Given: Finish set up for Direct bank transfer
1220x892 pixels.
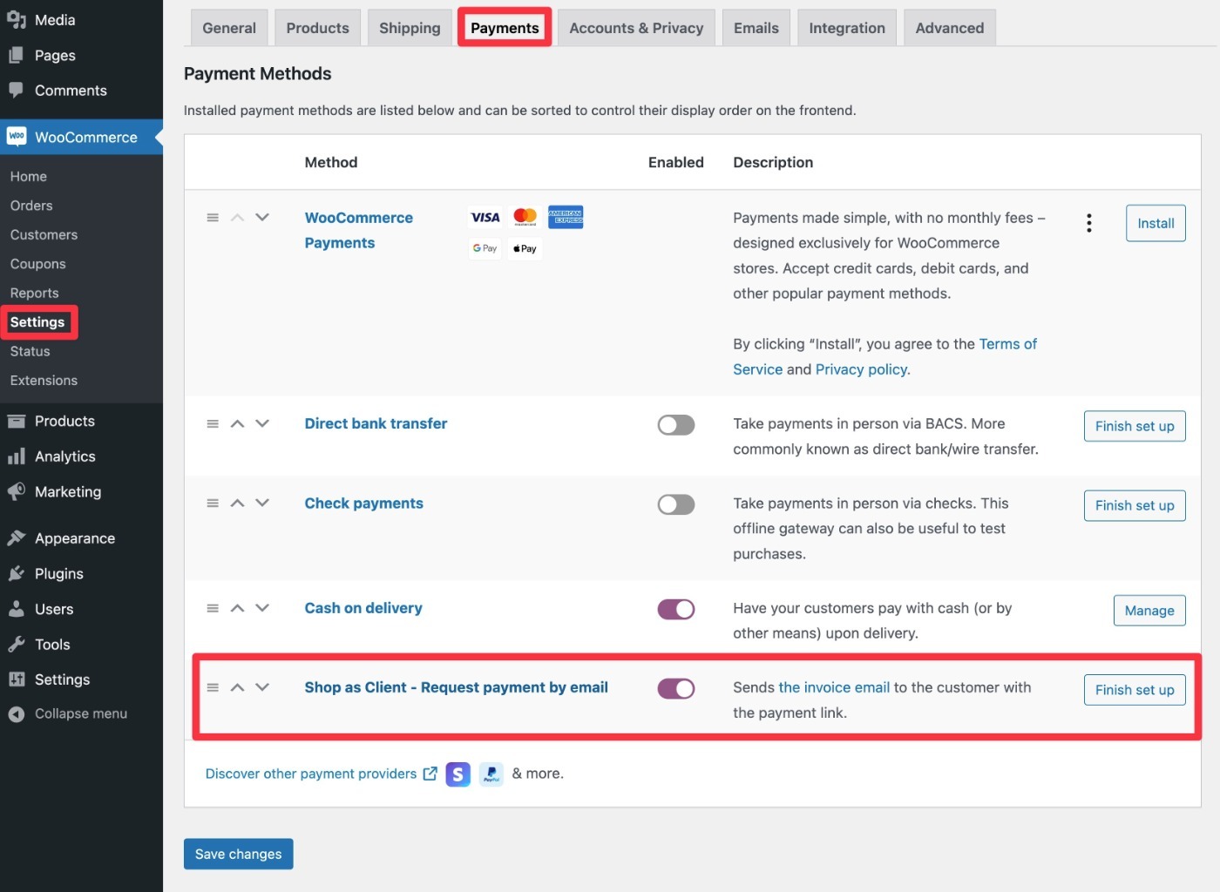Looking at the screenshot, I should [1135, 426].
